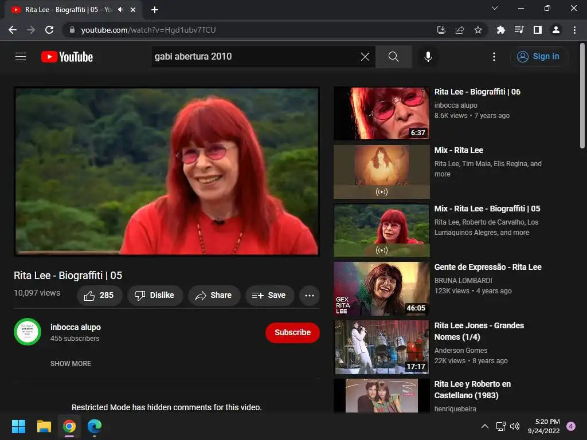Image resolution: width=587 pixels, height=440 pixels.
Task: Open the tab search chevron
Action: 495,8
